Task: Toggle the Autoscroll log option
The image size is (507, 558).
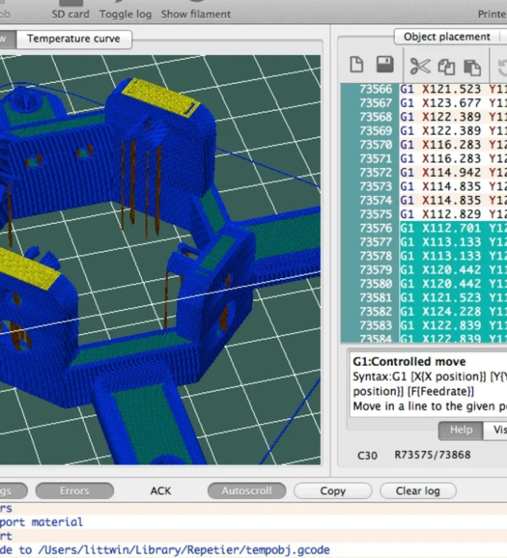Action: [x=246, y=491]
